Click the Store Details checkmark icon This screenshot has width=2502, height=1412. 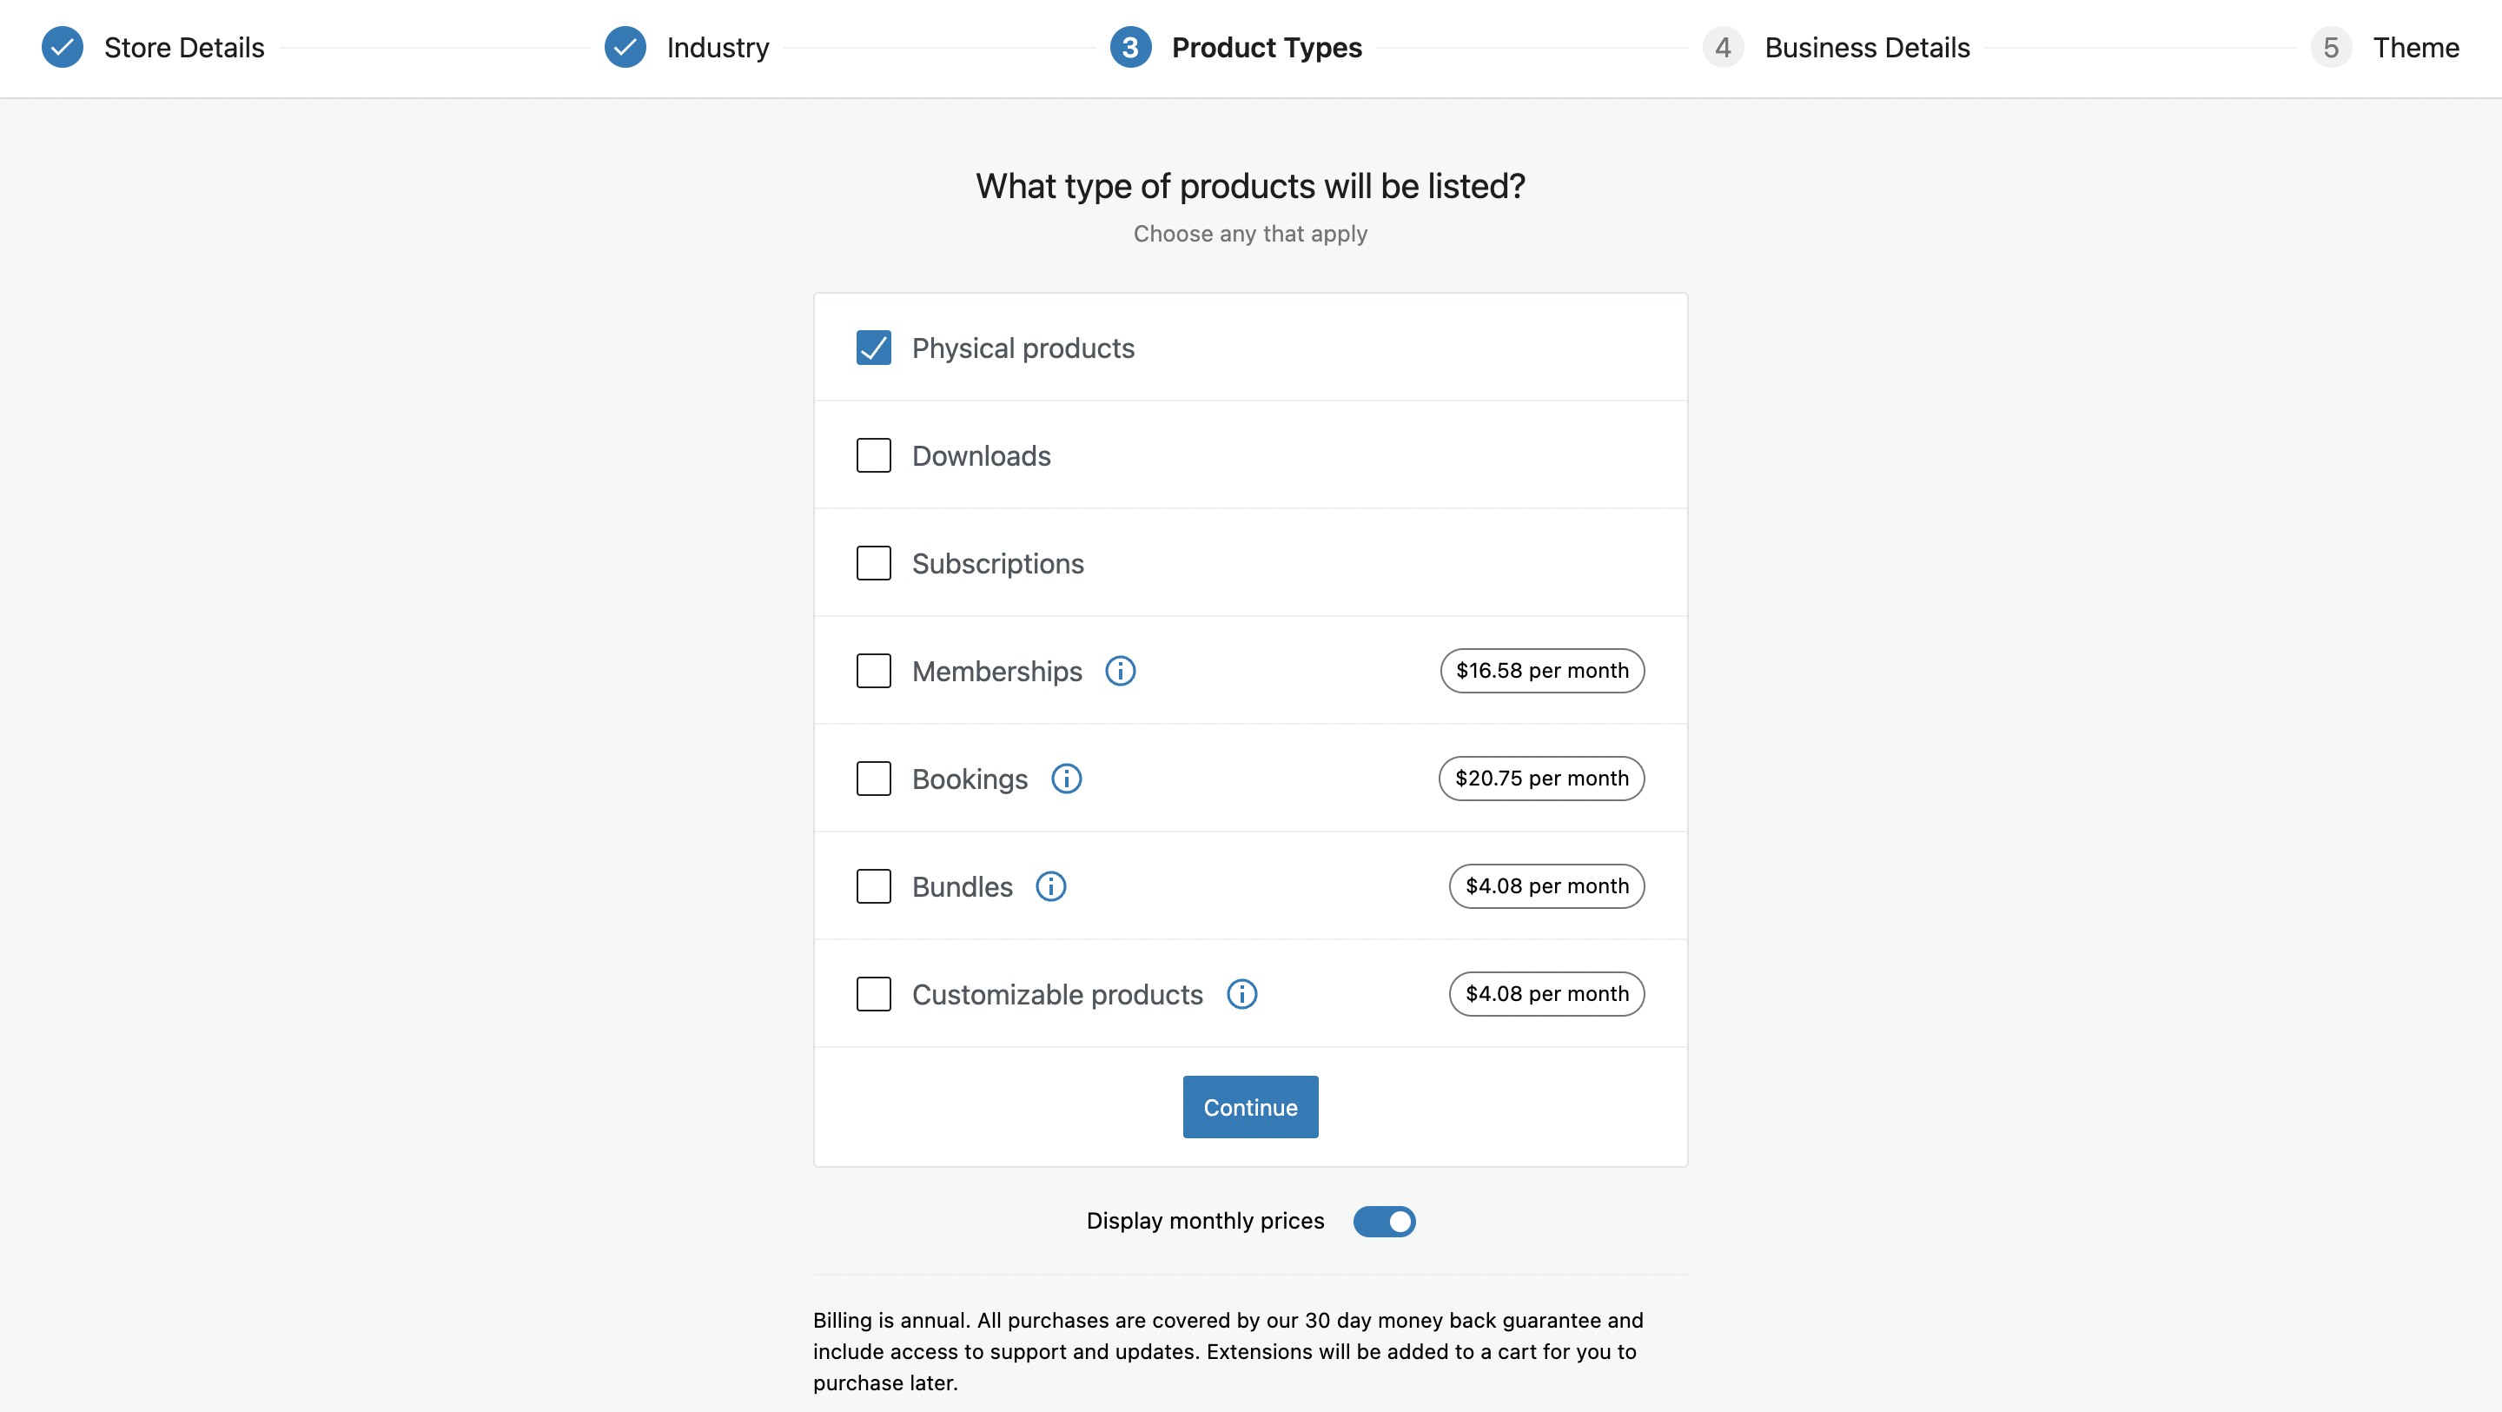[63, 47]
